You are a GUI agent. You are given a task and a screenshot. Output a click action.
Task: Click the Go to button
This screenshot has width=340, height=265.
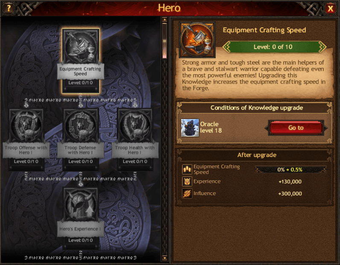[x=296, y=128]
